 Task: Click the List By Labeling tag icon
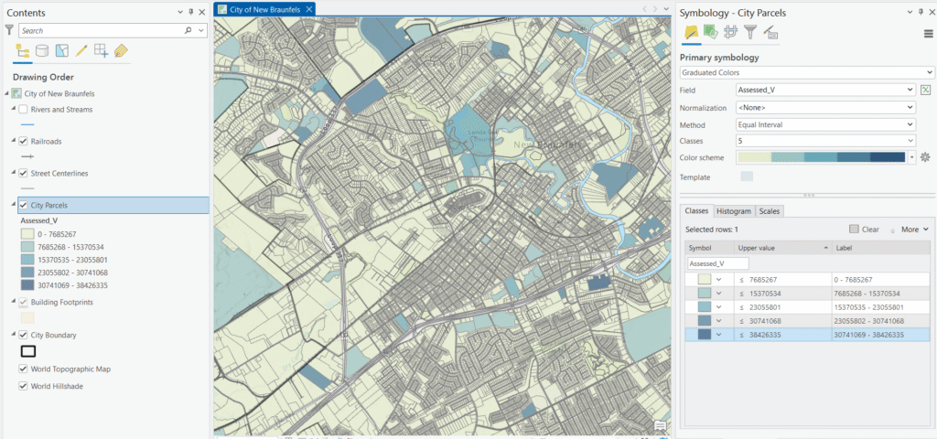coord(122,51)
